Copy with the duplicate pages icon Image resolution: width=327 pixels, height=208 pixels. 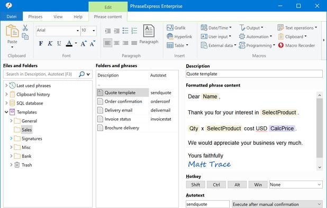(25, 36)
